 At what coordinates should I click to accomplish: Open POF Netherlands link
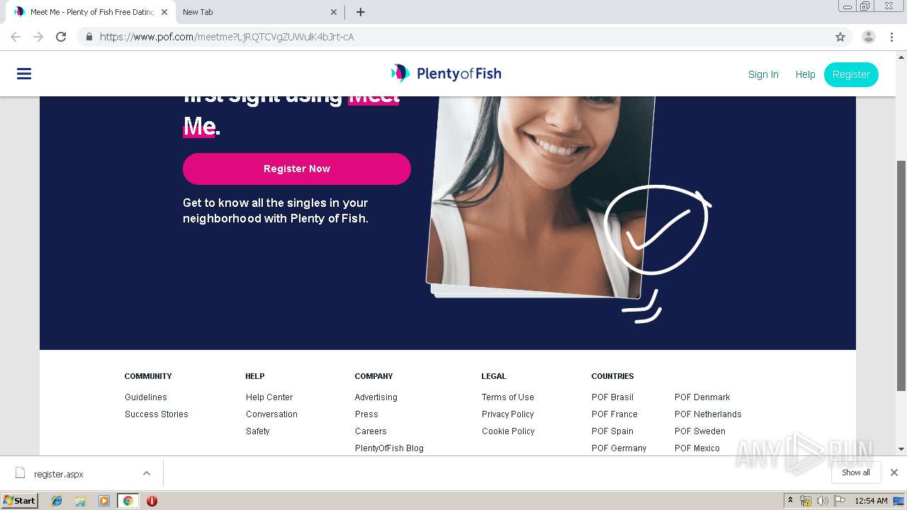708,414
